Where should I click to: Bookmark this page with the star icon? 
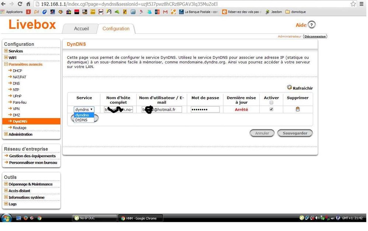[x=353, y=4]
